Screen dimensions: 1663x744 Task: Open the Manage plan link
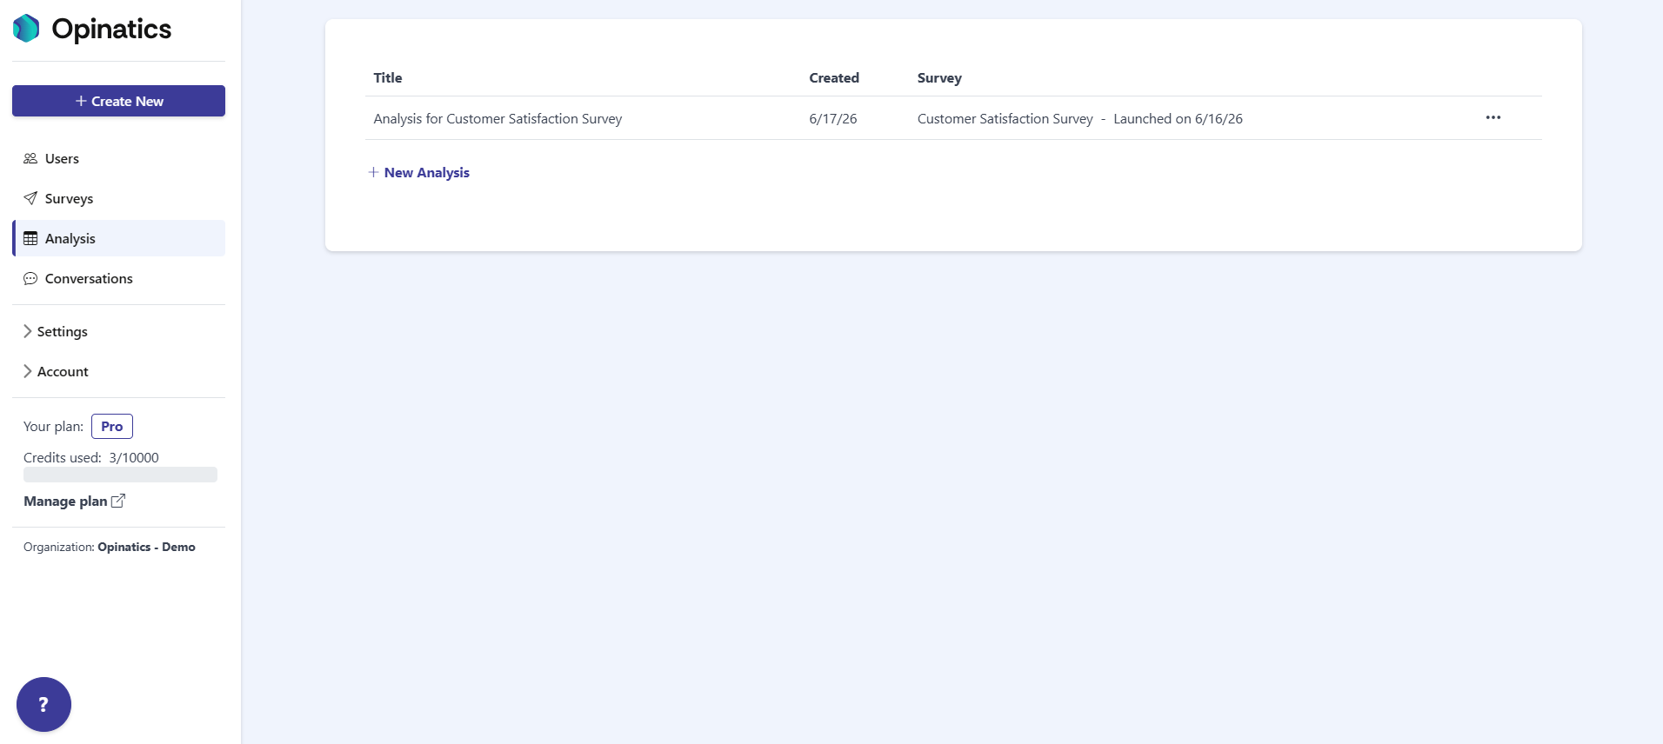tap(74, 501)
